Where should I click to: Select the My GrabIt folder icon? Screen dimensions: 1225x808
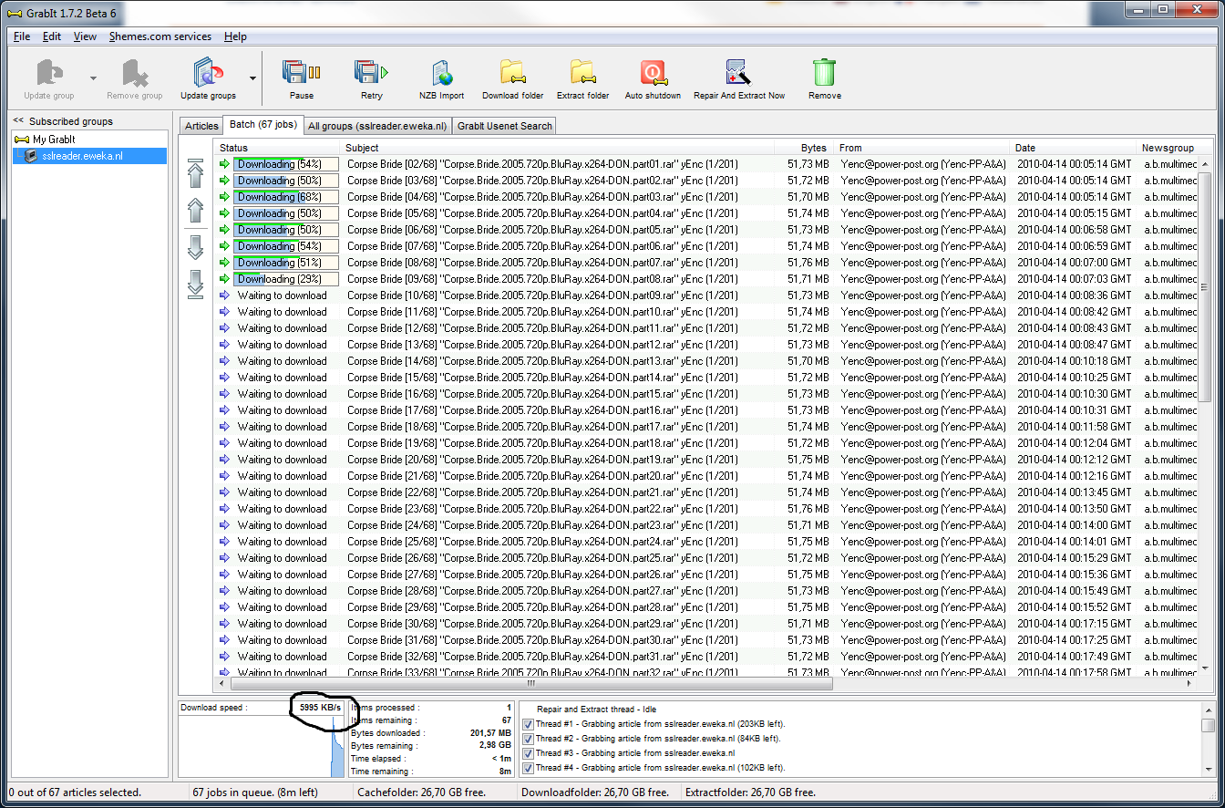22,140
